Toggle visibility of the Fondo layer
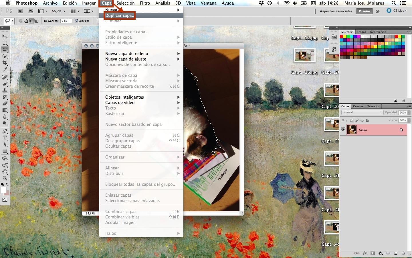This screenshot has height=258, width=412. point(343,130)
